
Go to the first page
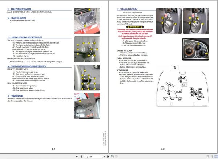tap(77, 156)
